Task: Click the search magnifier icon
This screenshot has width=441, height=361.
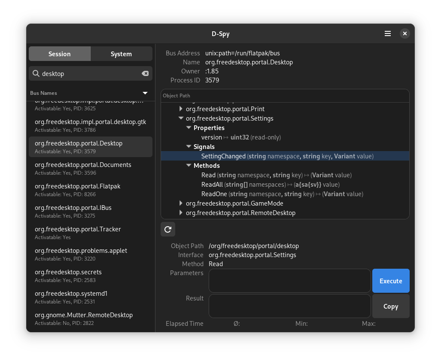Action: pyautogui.click(x=36, y=73)
